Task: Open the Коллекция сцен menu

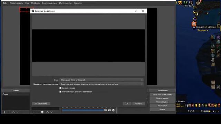Action: click(49, 3)
